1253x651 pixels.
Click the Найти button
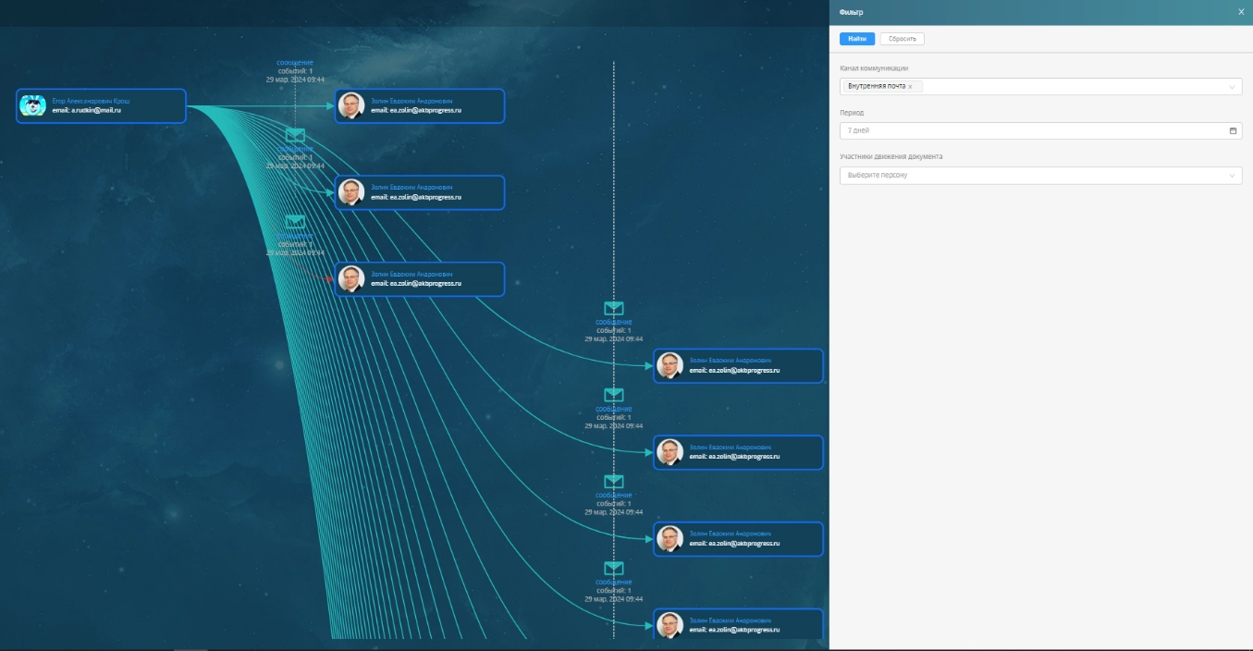[x=856, y=39]
